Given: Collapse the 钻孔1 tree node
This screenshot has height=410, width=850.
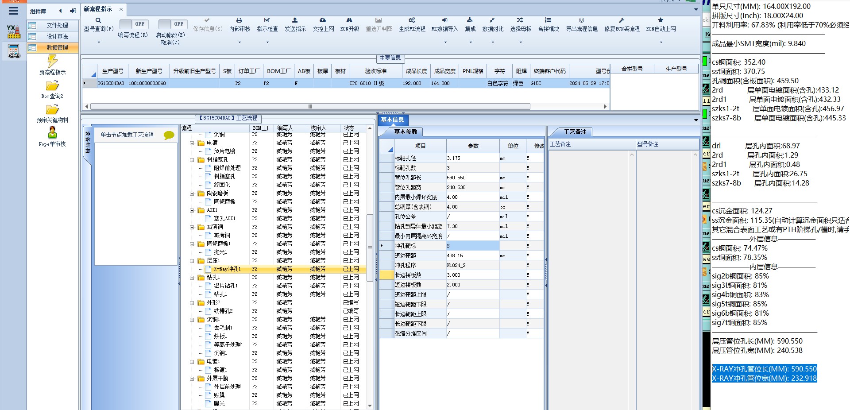Looking at the screenshot, I should [x=193, y=278].
